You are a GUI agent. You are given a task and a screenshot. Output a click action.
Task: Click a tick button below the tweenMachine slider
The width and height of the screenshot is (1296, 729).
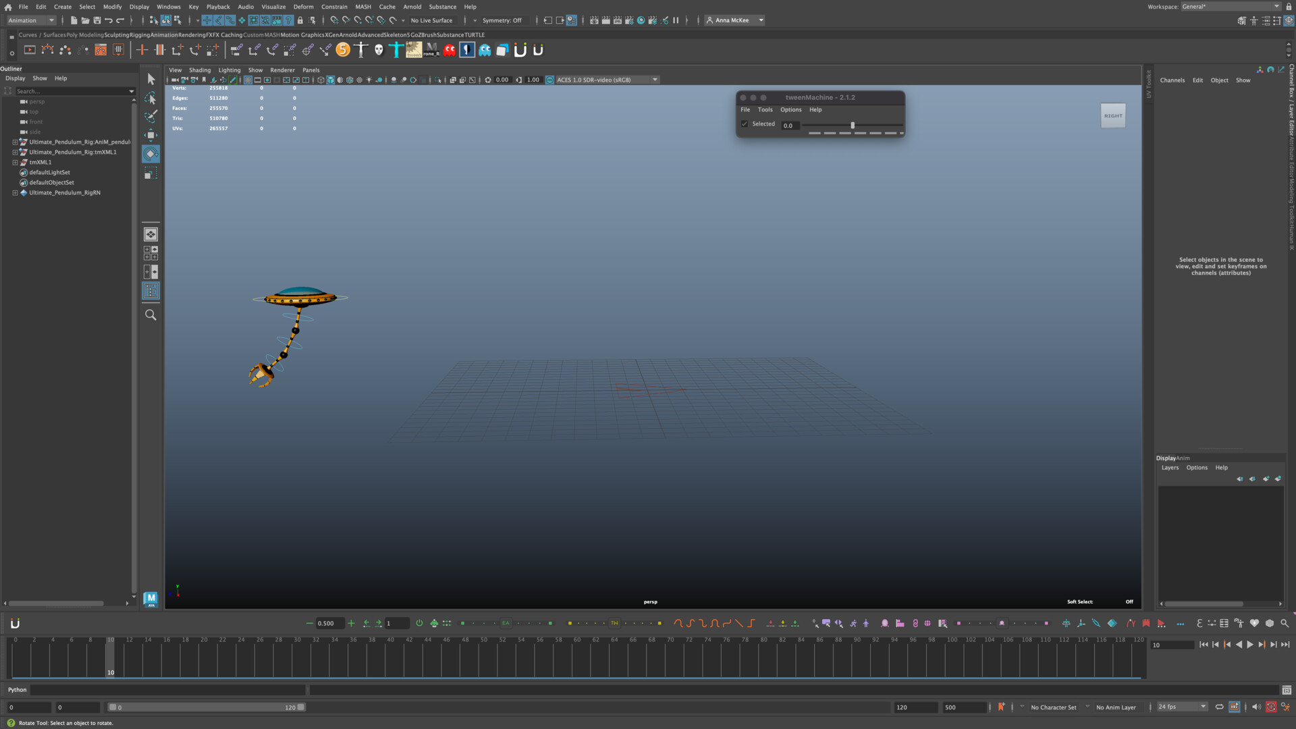tap(815, 133)
